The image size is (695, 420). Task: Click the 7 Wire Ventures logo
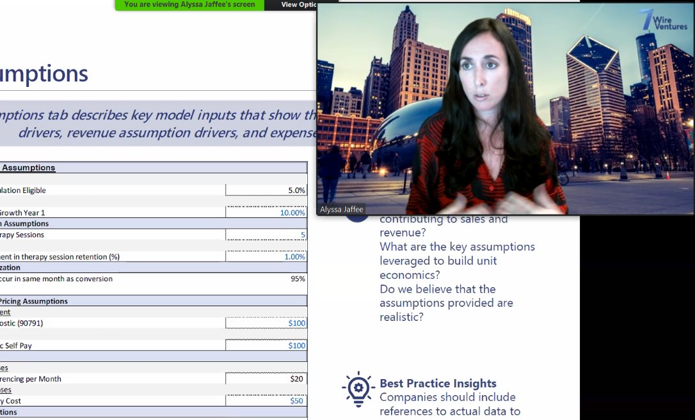coord(664,20)
